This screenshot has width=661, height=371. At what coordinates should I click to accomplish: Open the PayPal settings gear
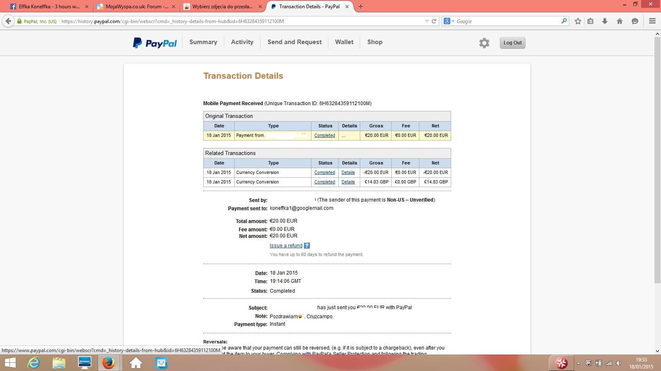coord(484,43)
